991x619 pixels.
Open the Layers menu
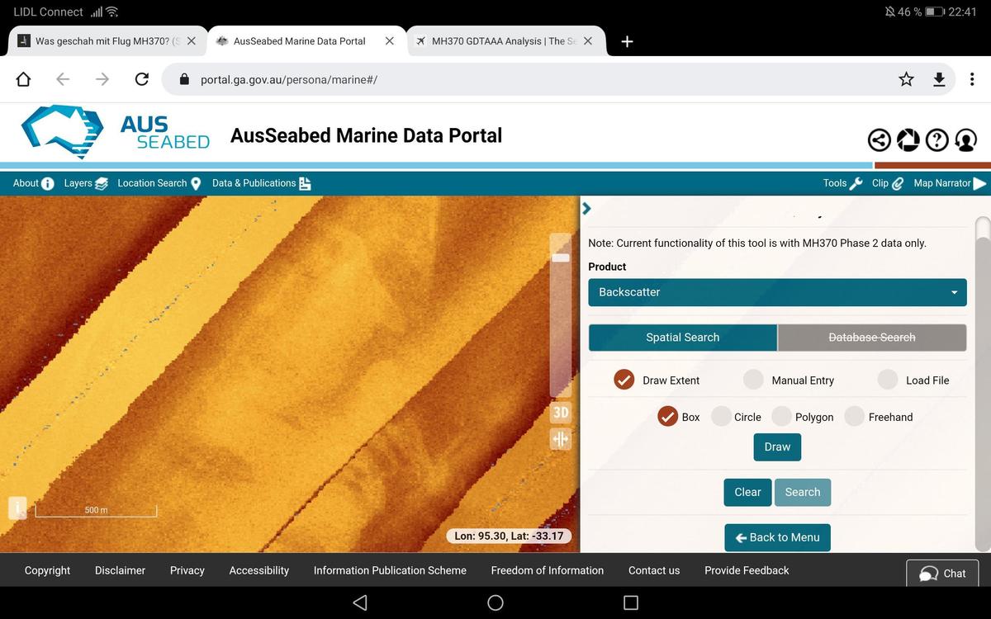[x=86, y=183]
